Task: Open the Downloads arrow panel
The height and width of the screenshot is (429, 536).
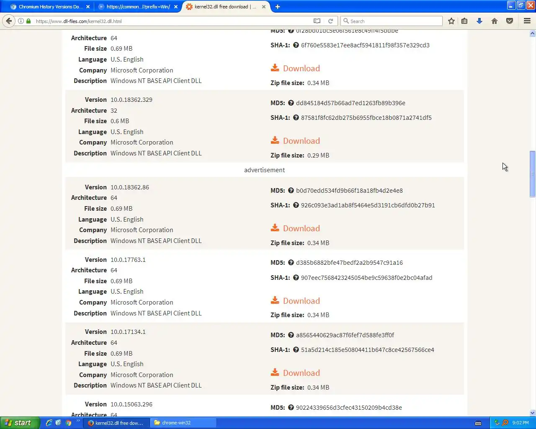Action: [479, 21]
